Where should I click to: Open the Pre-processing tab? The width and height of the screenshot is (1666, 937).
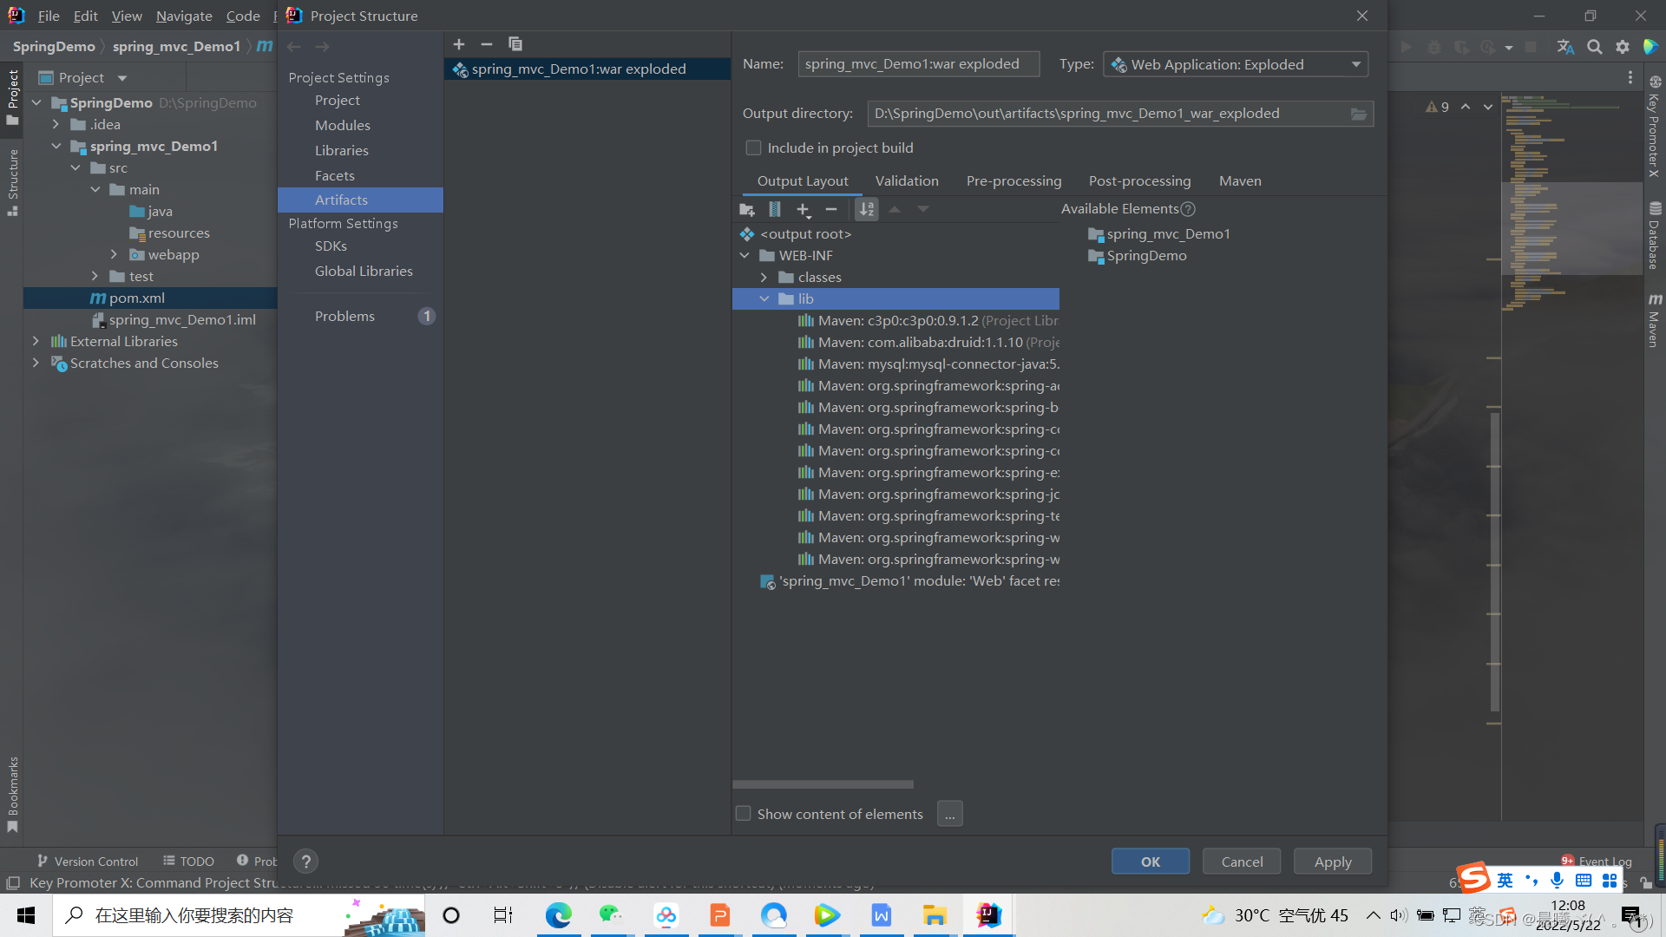pos(1013,180)
